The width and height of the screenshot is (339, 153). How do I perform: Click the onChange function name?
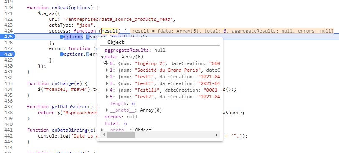63,84
